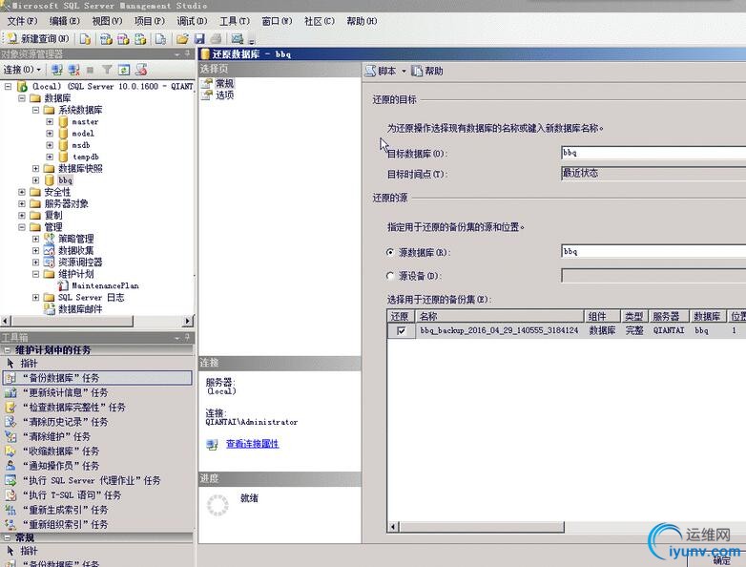Click the 帮助 help toolbar button
Image resolution: width=746 pixels, height=567 pixels.
[427, 72]
